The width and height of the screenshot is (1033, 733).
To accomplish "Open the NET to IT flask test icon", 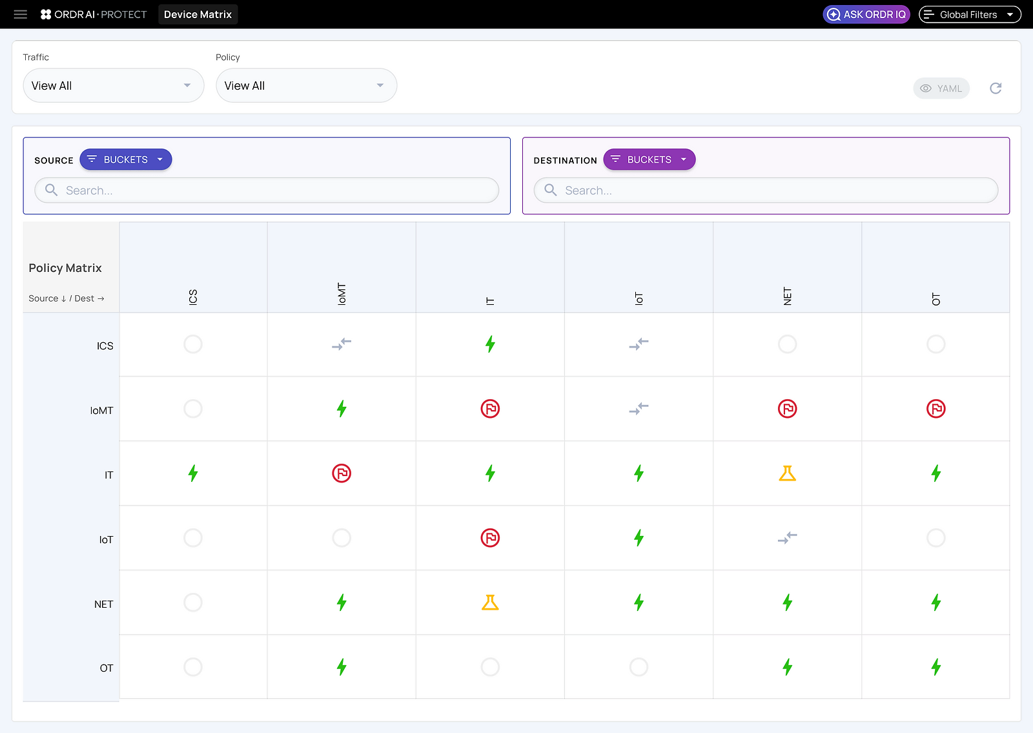I will coord(491,603).
